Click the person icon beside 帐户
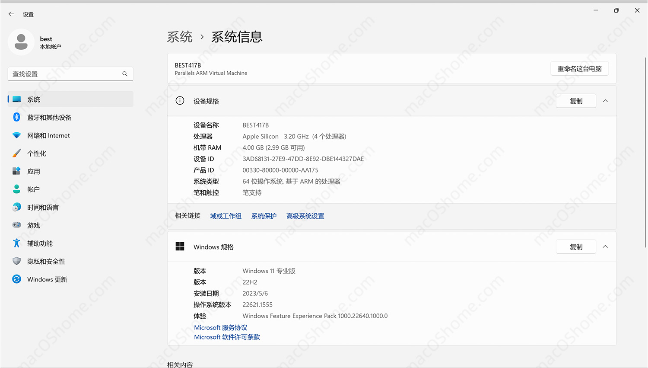The width and height of the screenshot is (648, 368). [x=17, y=189]
